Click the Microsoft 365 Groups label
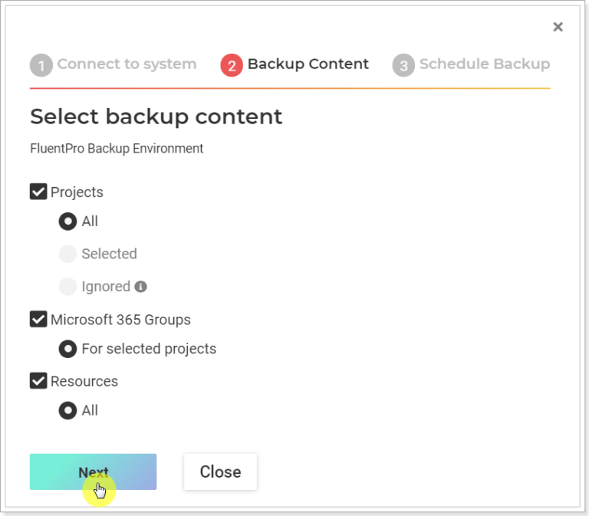Image resolution: width=589 pixels, height=516 pixels. [x=120, y=320]
